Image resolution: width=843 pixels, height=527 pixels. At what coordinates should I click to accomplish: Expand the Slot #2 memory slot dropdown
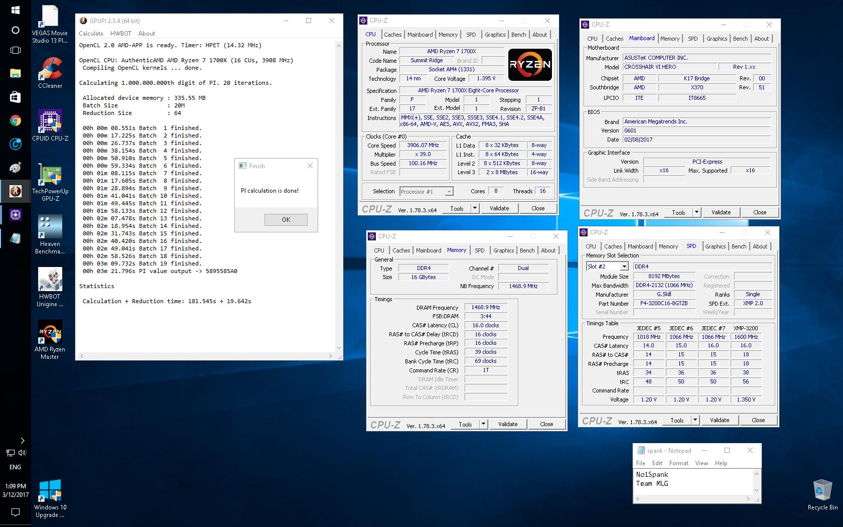(624, 267)
